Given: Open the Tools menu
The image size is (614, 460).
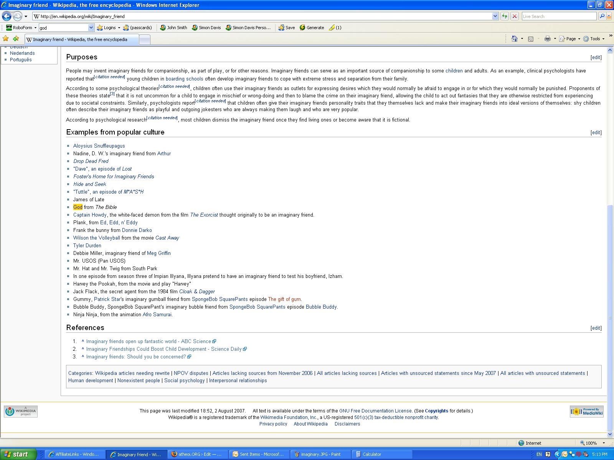Looking at the screenshot, I should pyautogui.click(x=594, y=39).
